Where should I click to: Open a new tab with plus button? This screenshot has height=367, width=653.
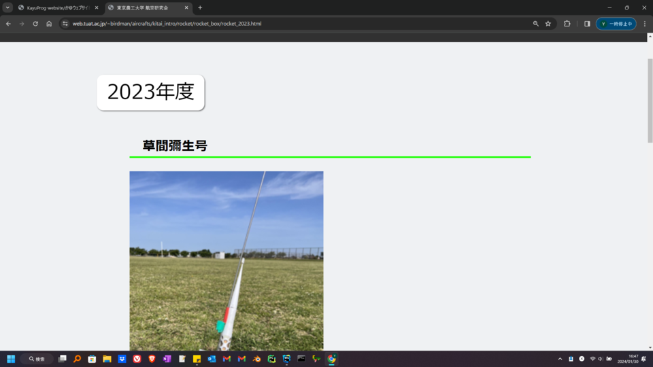tap(200, 7)
